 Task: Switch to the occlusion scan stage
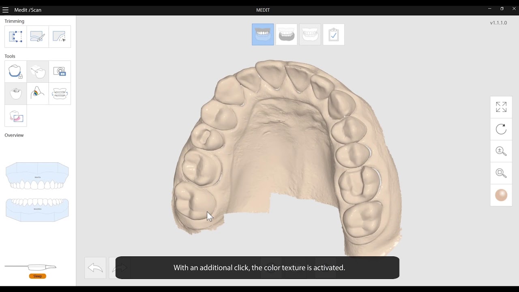[310, 34]
